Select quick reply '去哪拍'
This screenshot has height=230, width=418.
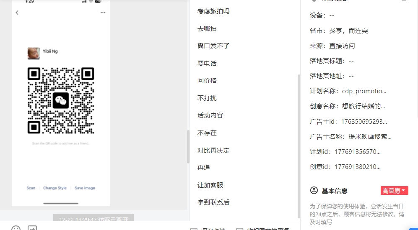click(207, 29)
